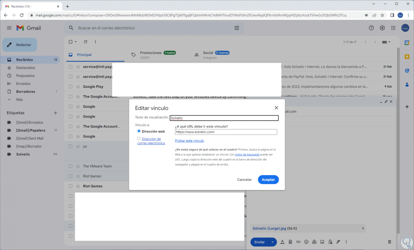Click the search magnifier icon in Gmail
Image resolution: width=414 pixels, height=250 pixels.
[71, 28]
